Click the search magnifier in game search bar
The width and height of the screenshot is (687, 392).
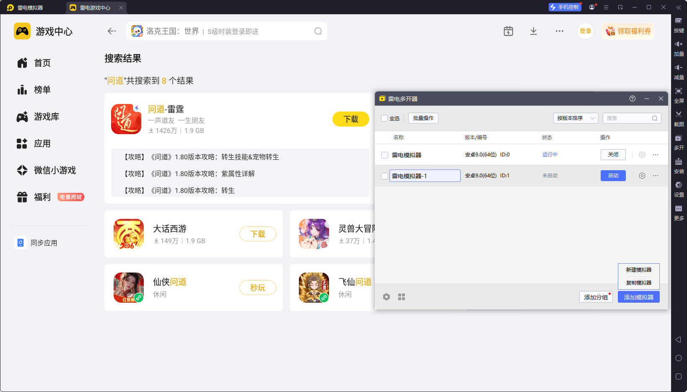318,31
